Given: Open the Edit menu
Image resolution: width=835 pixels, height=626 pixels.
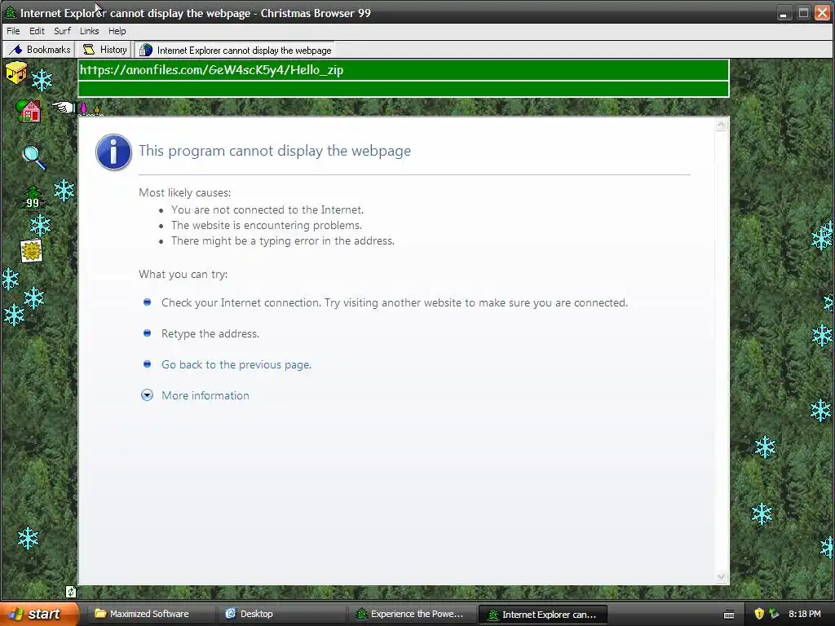Looking at the screenshot, I should pos(37,31).
